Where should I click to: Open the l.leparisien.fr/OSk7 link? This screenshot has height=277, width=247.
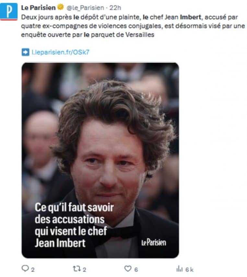pyautogui.click(x=60, y=52)
